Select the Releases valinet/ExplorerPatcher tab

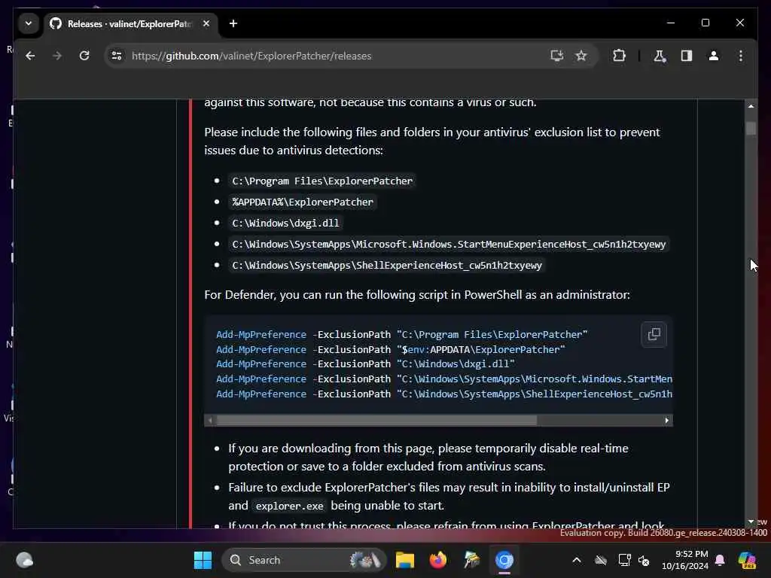pos(130,23)
